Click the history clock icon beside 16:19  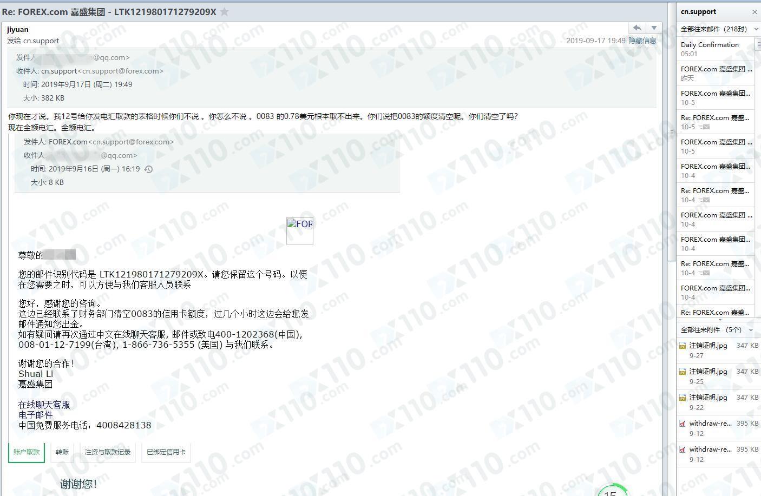pyautogui.click(x=149, y=169)
